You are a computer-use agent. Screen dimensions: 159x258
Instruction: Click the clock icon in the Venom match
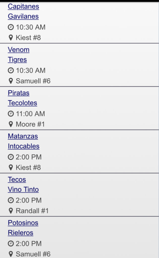[11, 71]
